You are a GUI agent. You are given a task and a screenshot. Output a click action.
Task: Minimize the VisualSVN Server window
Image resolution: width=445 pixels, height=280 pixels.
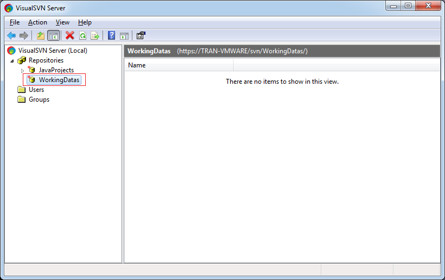[393, 6]
